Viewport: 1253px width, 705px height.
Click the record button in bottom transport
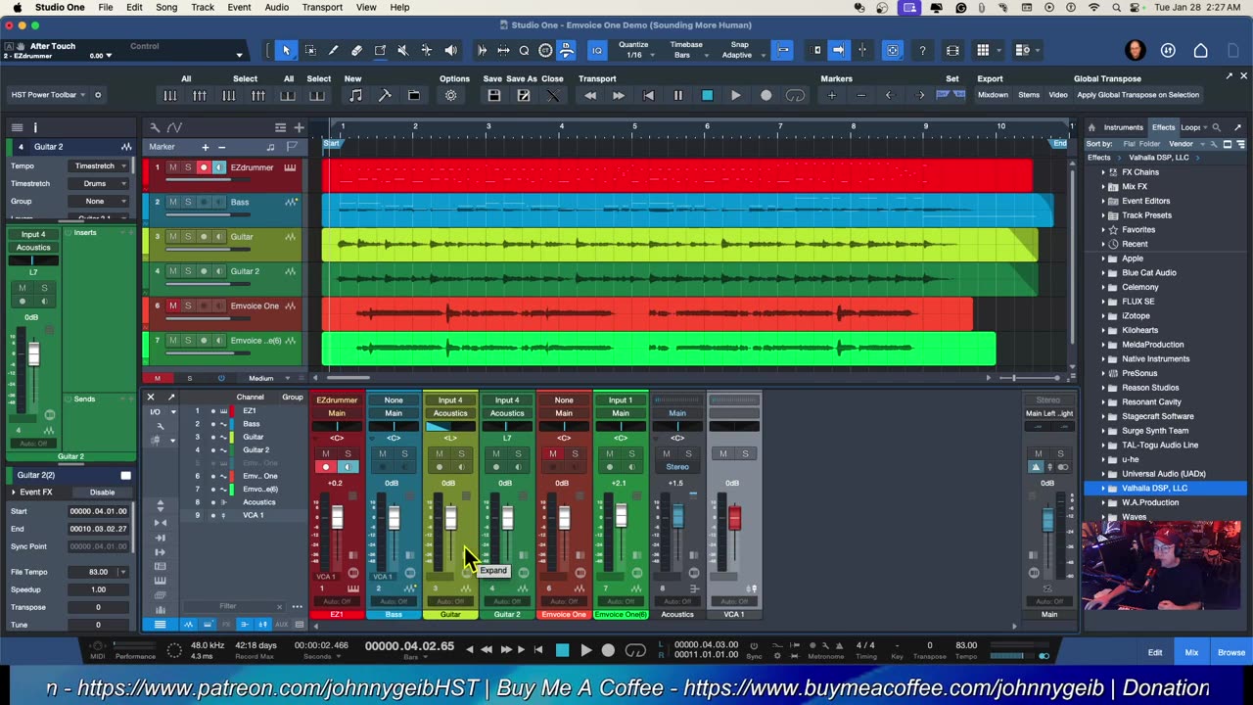(608, 650)
